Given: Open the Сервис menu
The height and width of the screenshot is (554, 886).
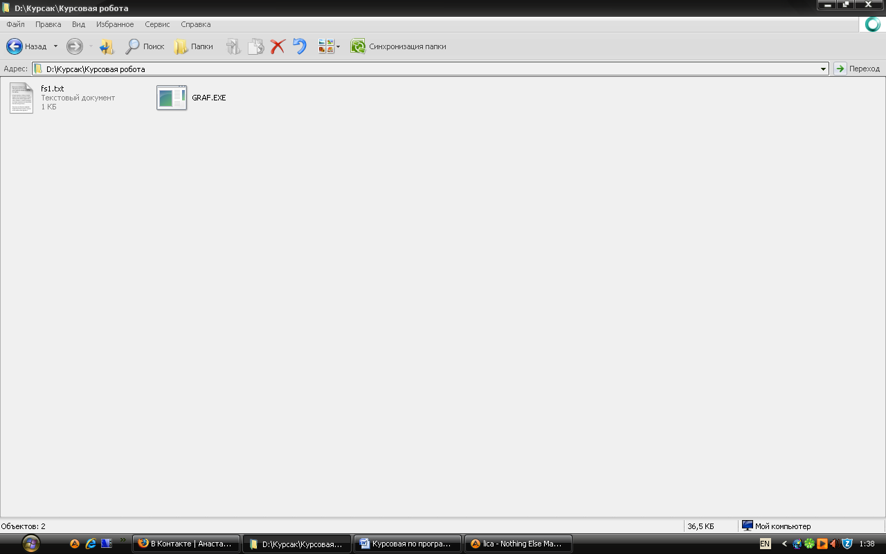Looking at the screenshot, I should pyautogui.click(x=157, y=24).
